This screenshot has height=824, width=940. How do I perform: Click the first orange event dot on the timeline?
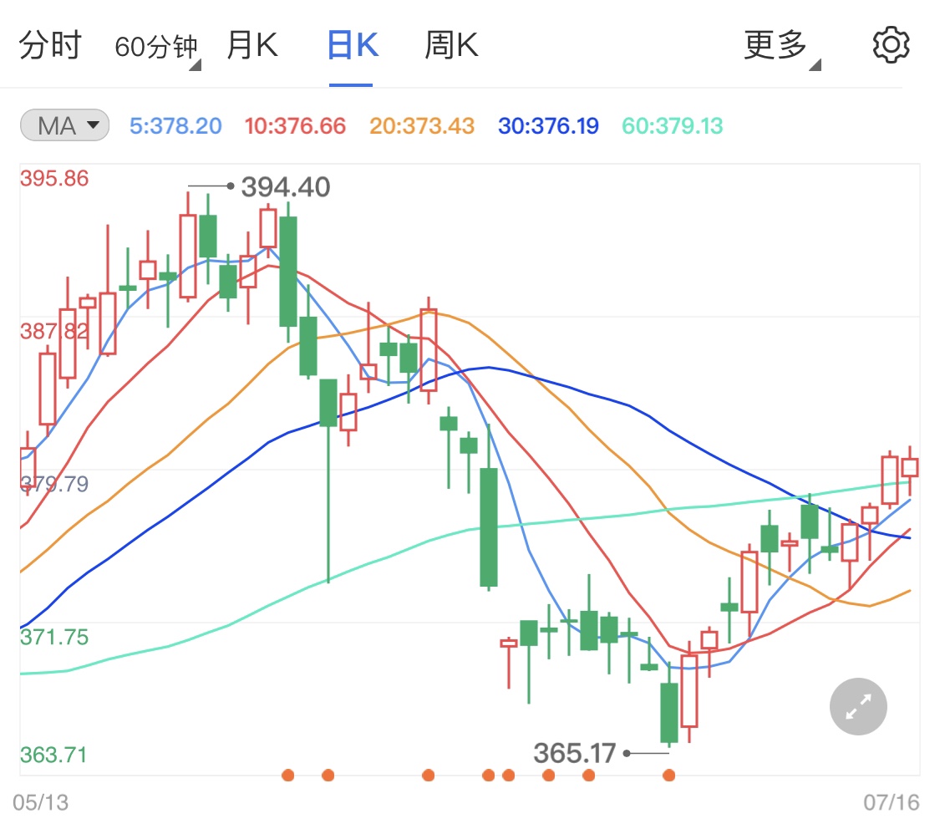[287, 776]
